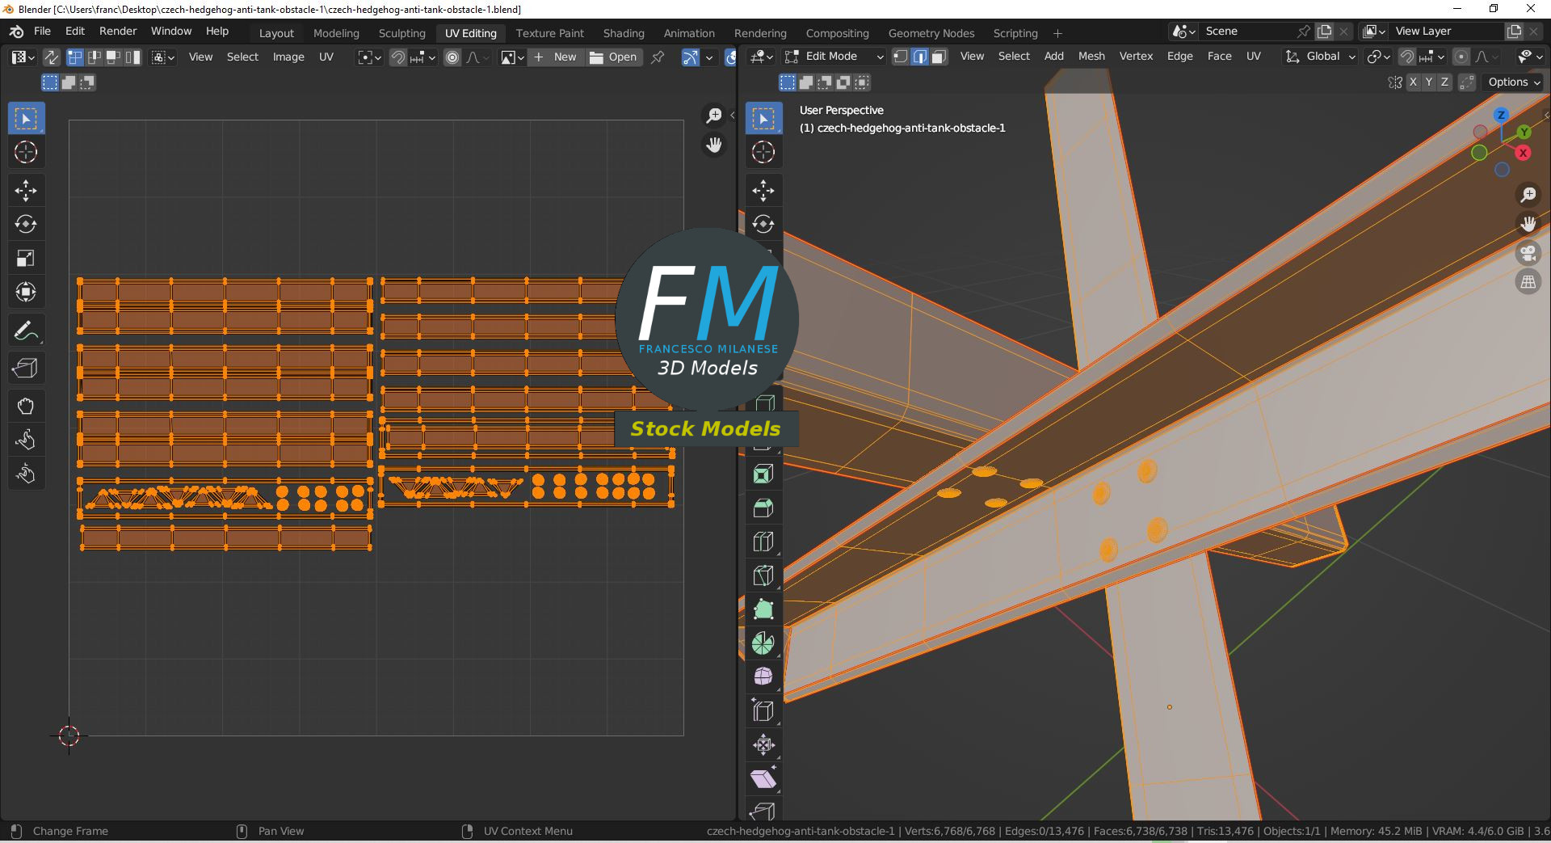
Task: Pick the Rotate tool in UV editor
Action: tap(26, 224)
